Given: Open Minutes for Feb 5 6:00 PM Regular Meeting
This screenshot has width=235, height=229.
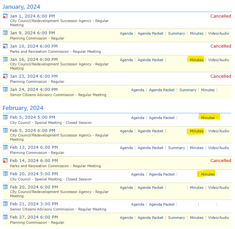Looking at the screenshot, I should point(197,131).
